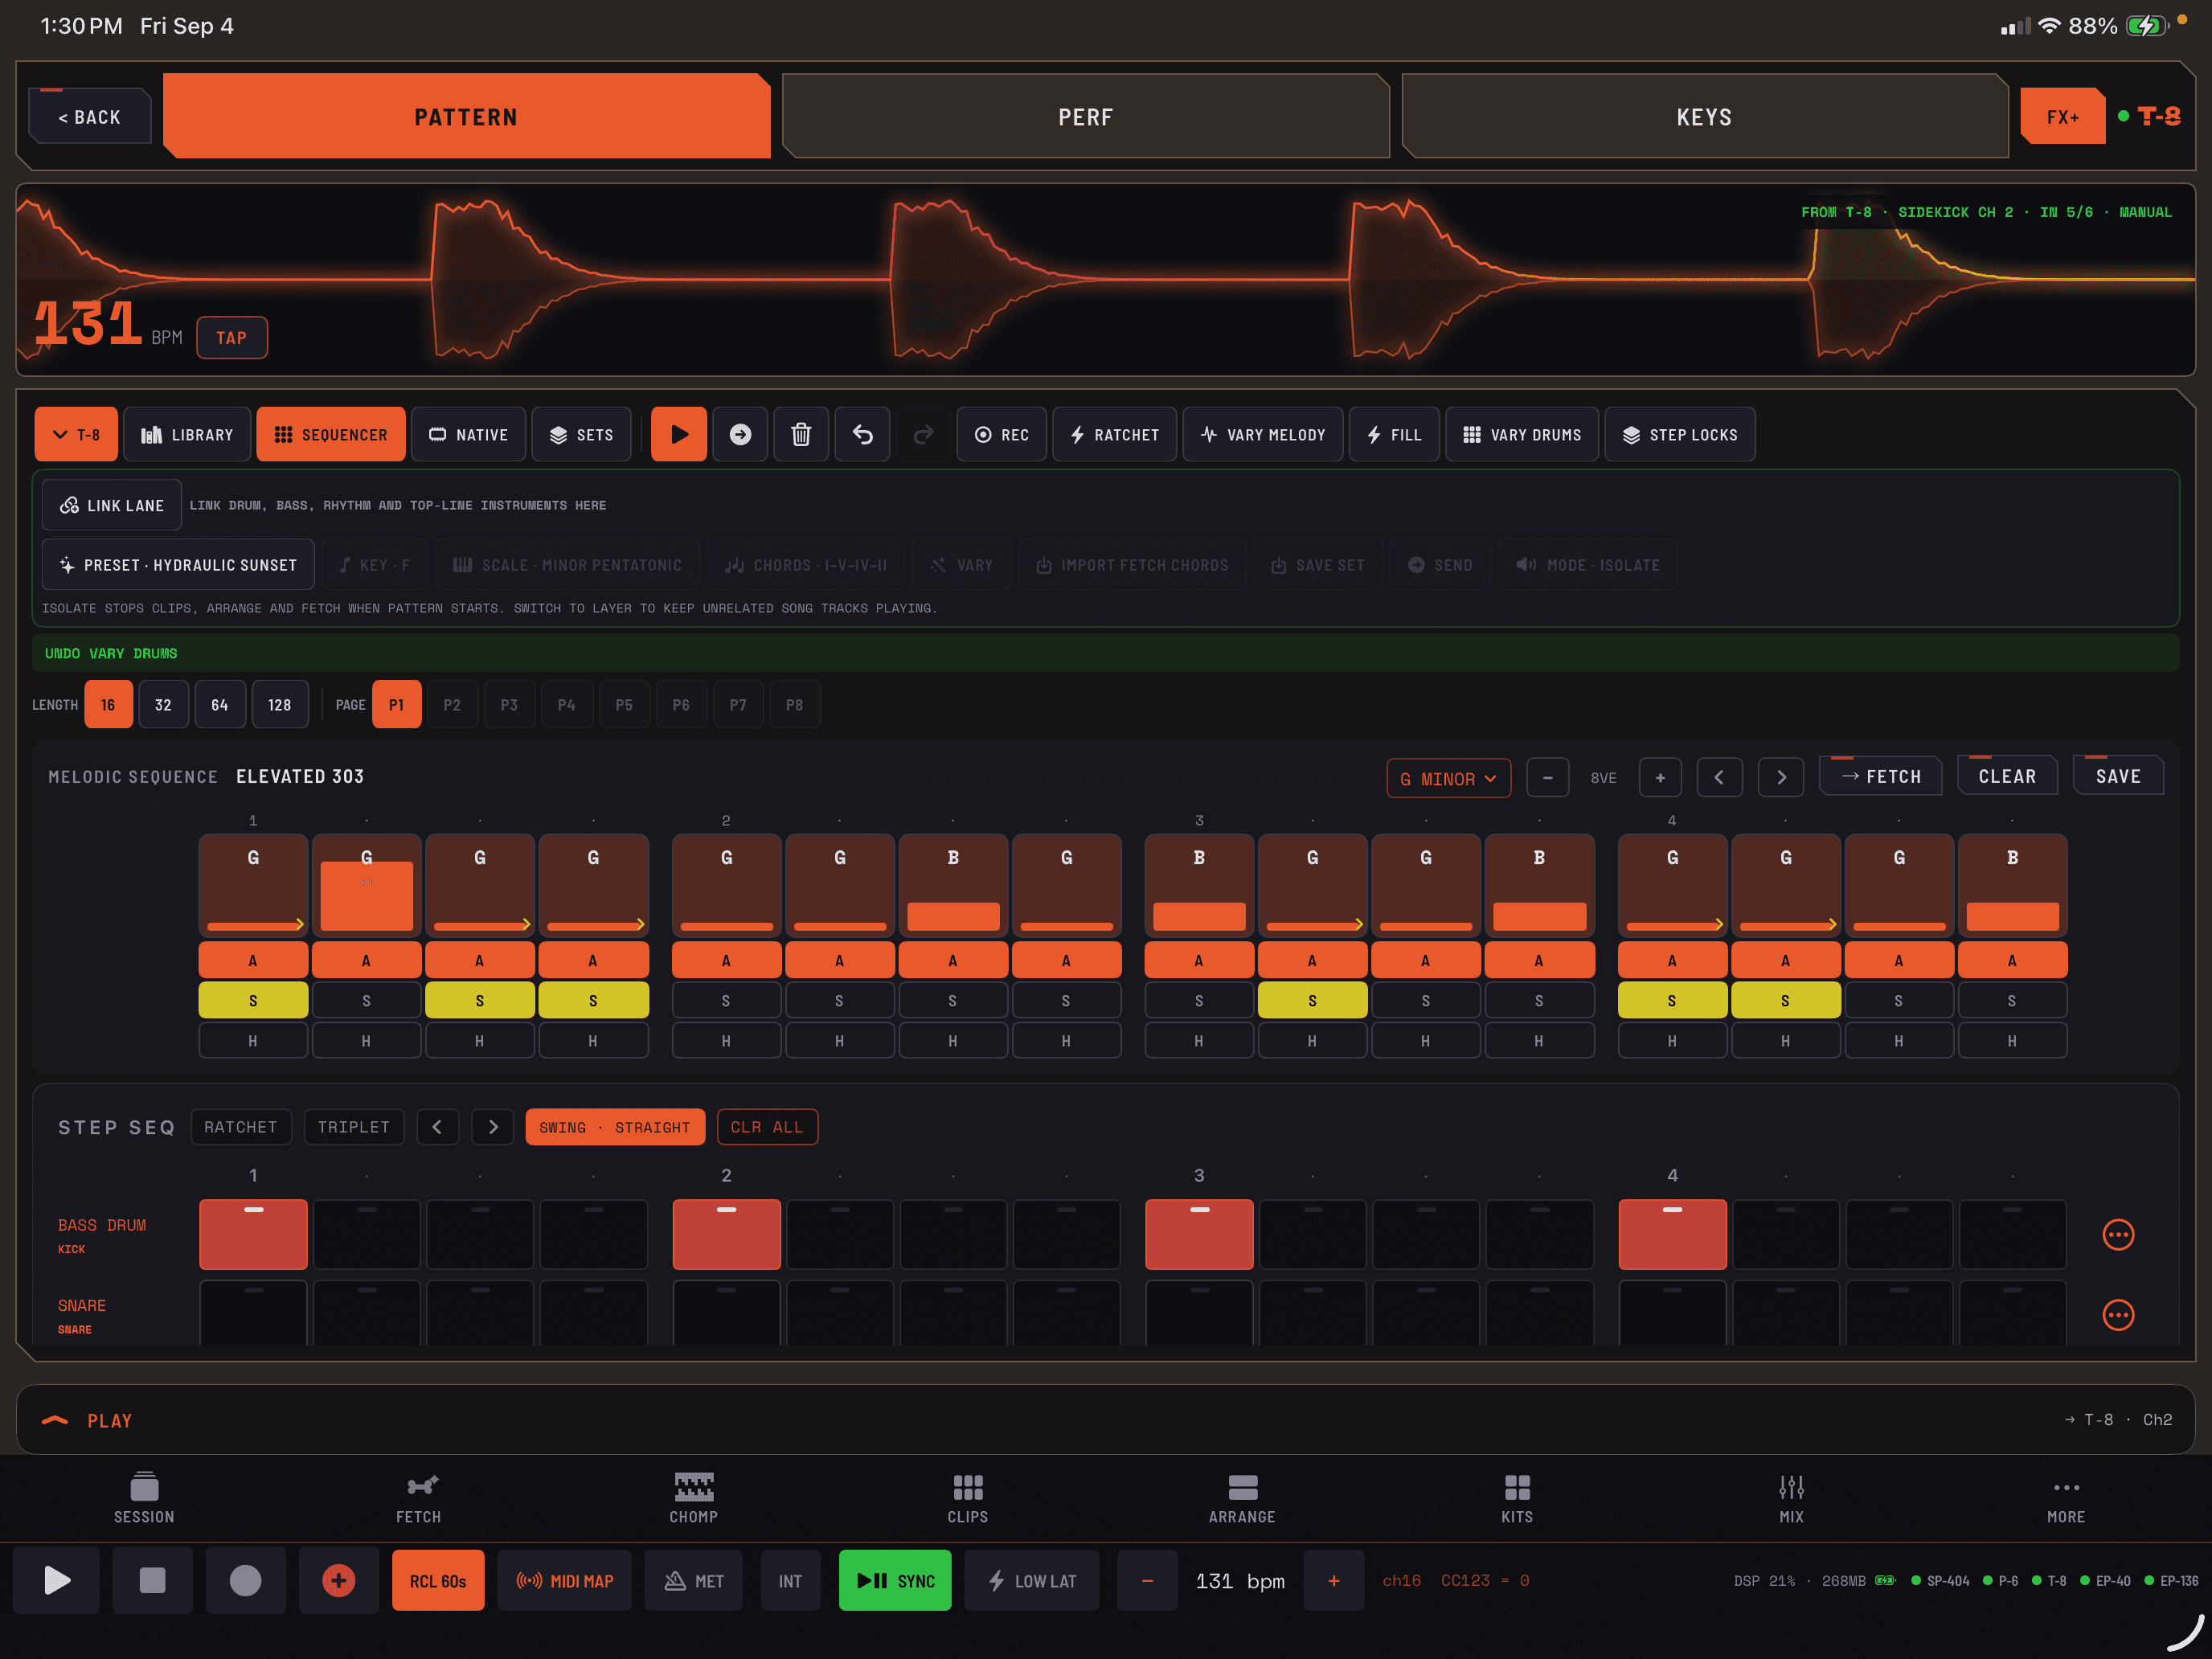Click the redo arrow icon
This screenshot has width=2212, height=1659.
pyautogui.click(x=923, y=434)
